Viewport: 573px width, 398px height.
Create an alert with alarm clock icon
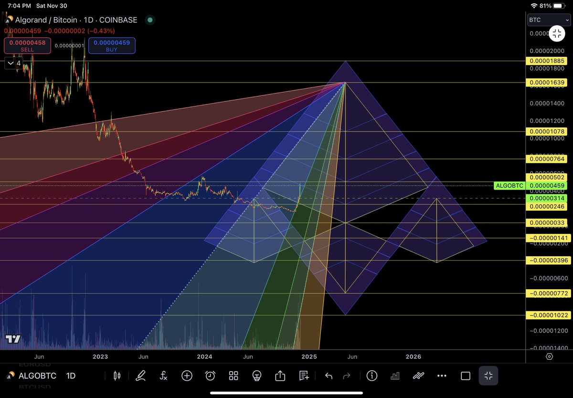(x=210, y=376)
